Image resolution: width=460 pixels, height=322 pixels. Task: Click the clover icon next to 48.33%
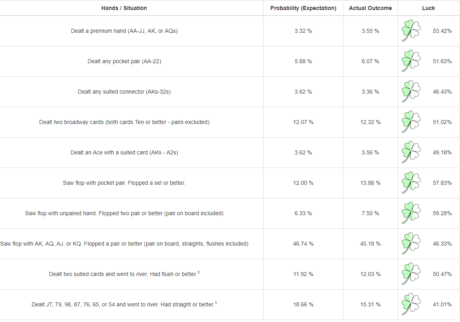pos(411,244)
